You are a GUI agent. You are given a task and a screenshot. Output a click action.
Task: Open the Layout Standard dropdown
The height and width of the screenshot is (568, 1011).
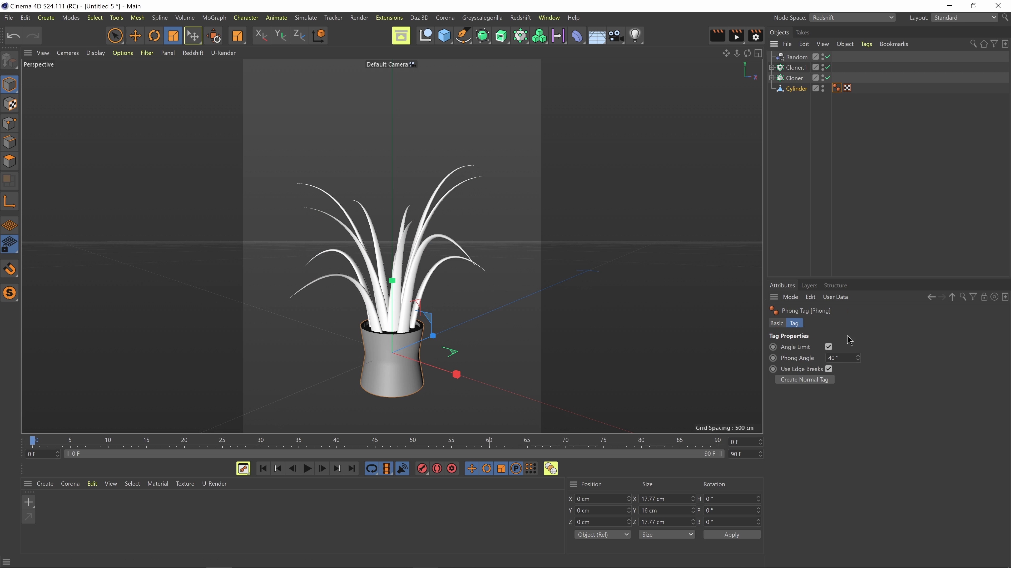tap(965, 18)
